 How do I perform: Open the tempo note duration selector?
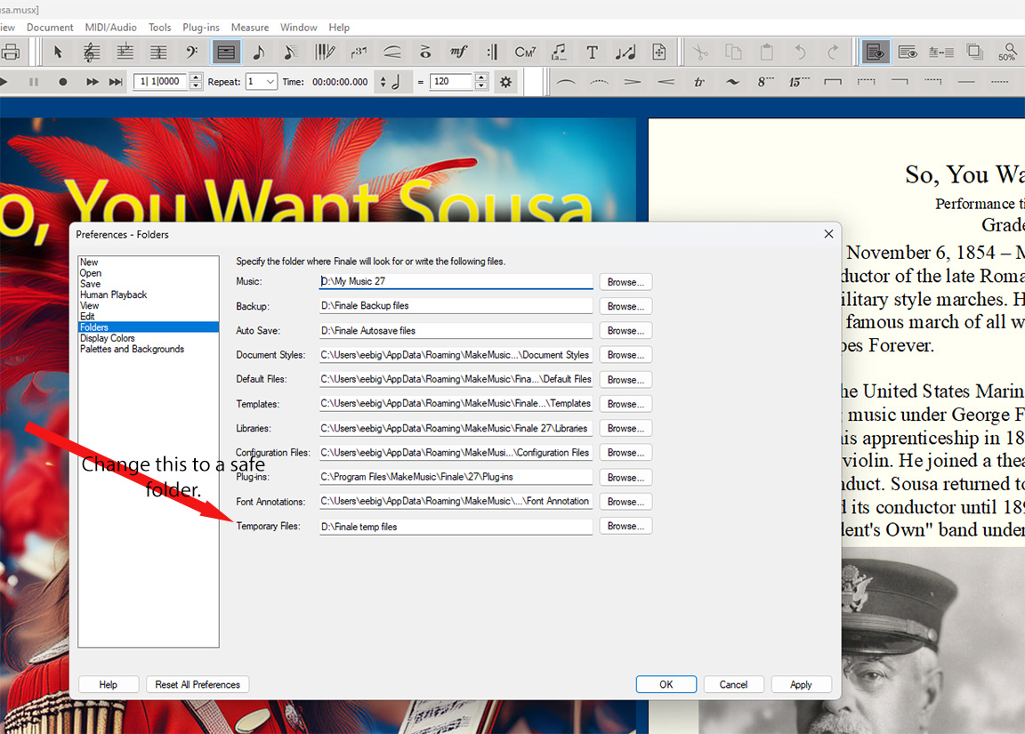[x=390, y=82]
